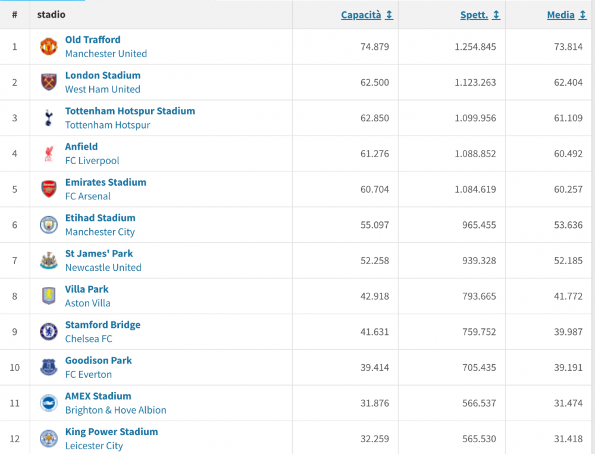Open the Anfield stadium link
The width and height of the screenshot is (595, 454).
(81, 146)
